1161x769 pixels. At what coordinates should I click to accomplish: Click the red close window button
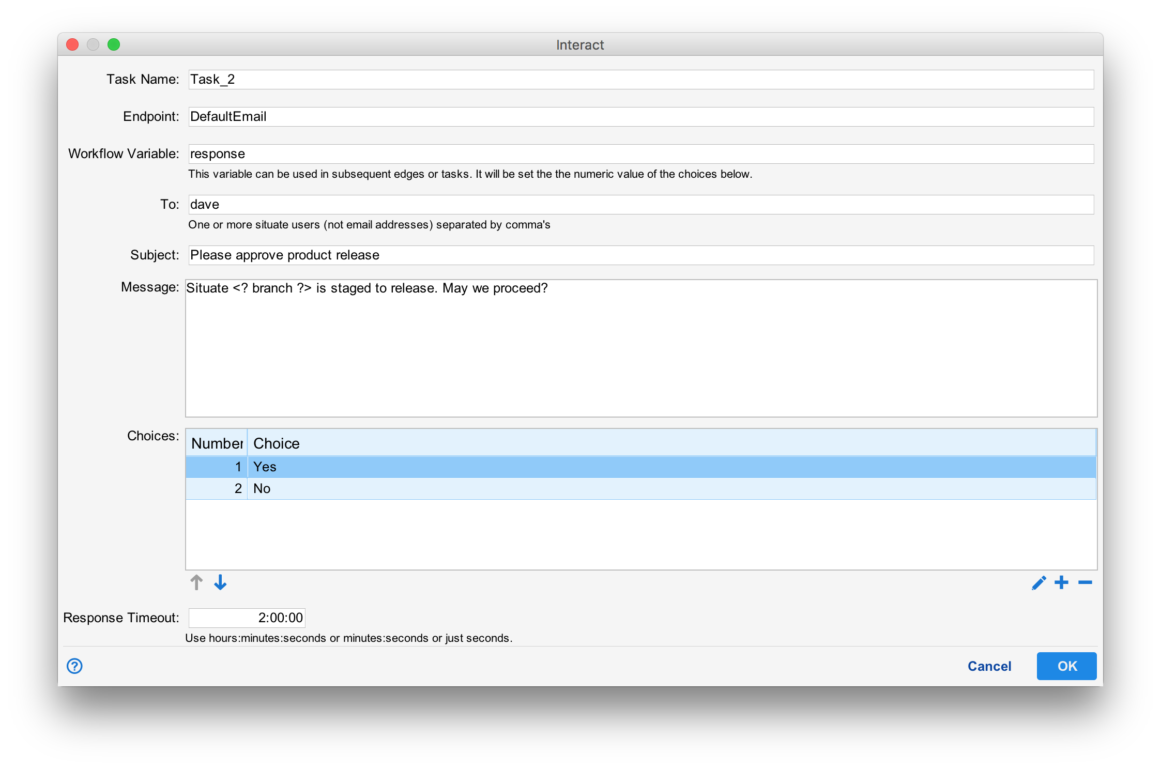pos(72,44)
